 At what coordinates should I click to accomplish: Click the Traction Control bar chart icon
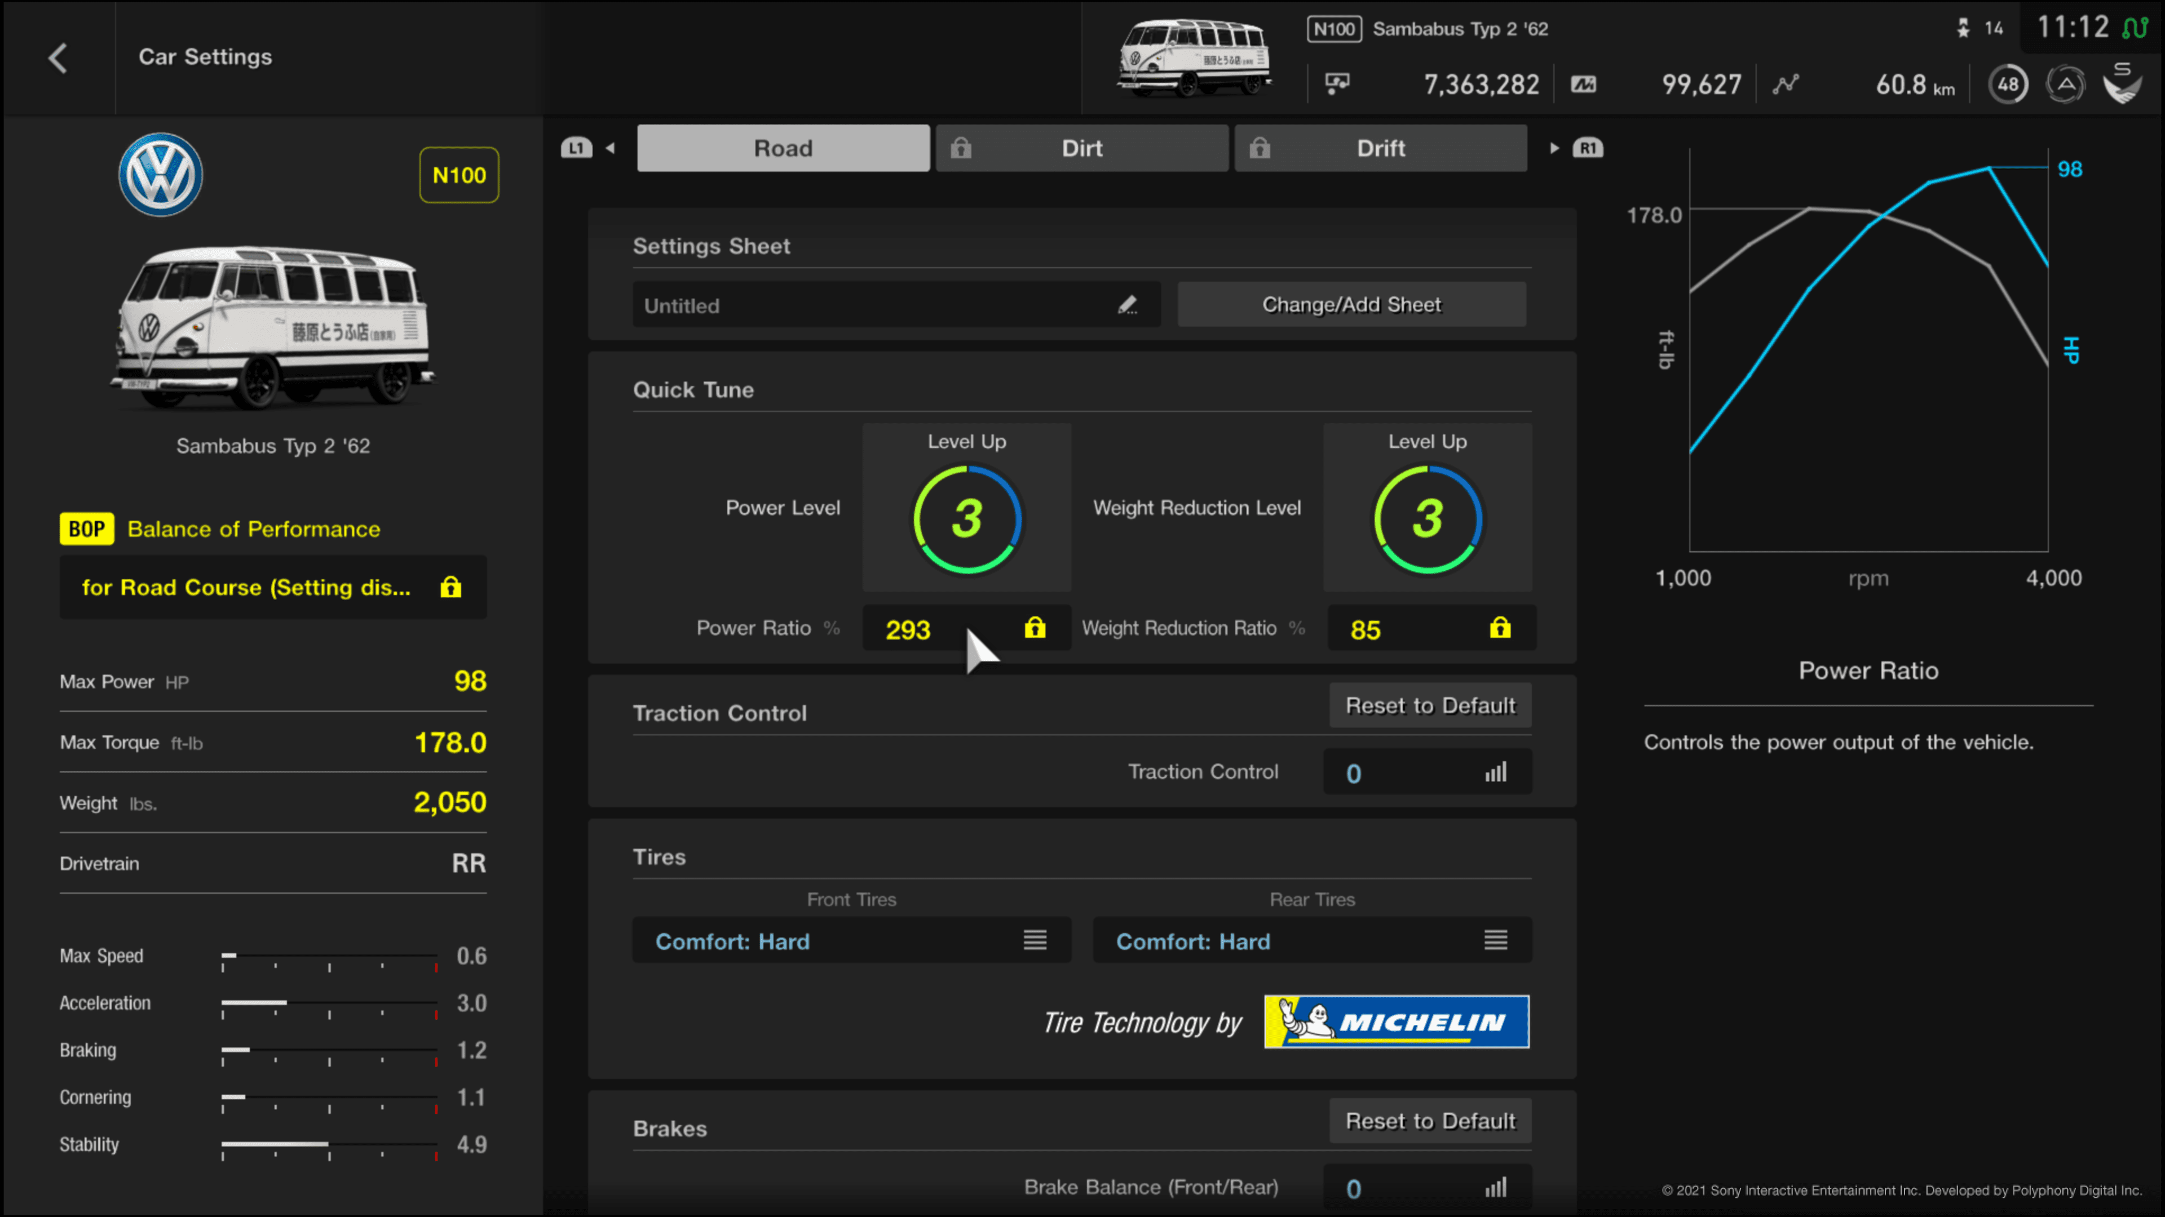[x=1496, y=771]
